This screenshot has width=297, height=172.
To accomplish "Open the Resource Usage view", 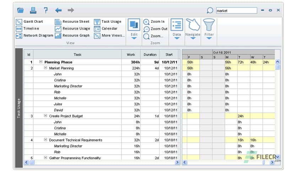I will point(72,28).
